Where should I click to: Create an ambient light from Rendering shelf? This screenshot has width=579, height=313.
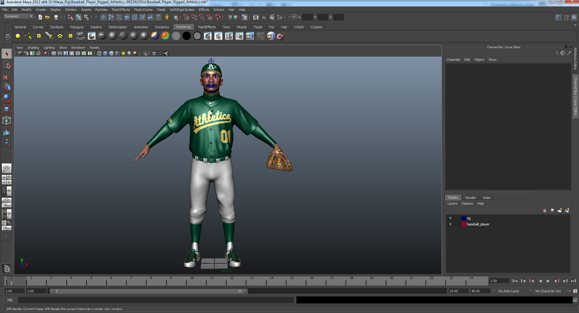pyautogui.click(x=18, y=36)
